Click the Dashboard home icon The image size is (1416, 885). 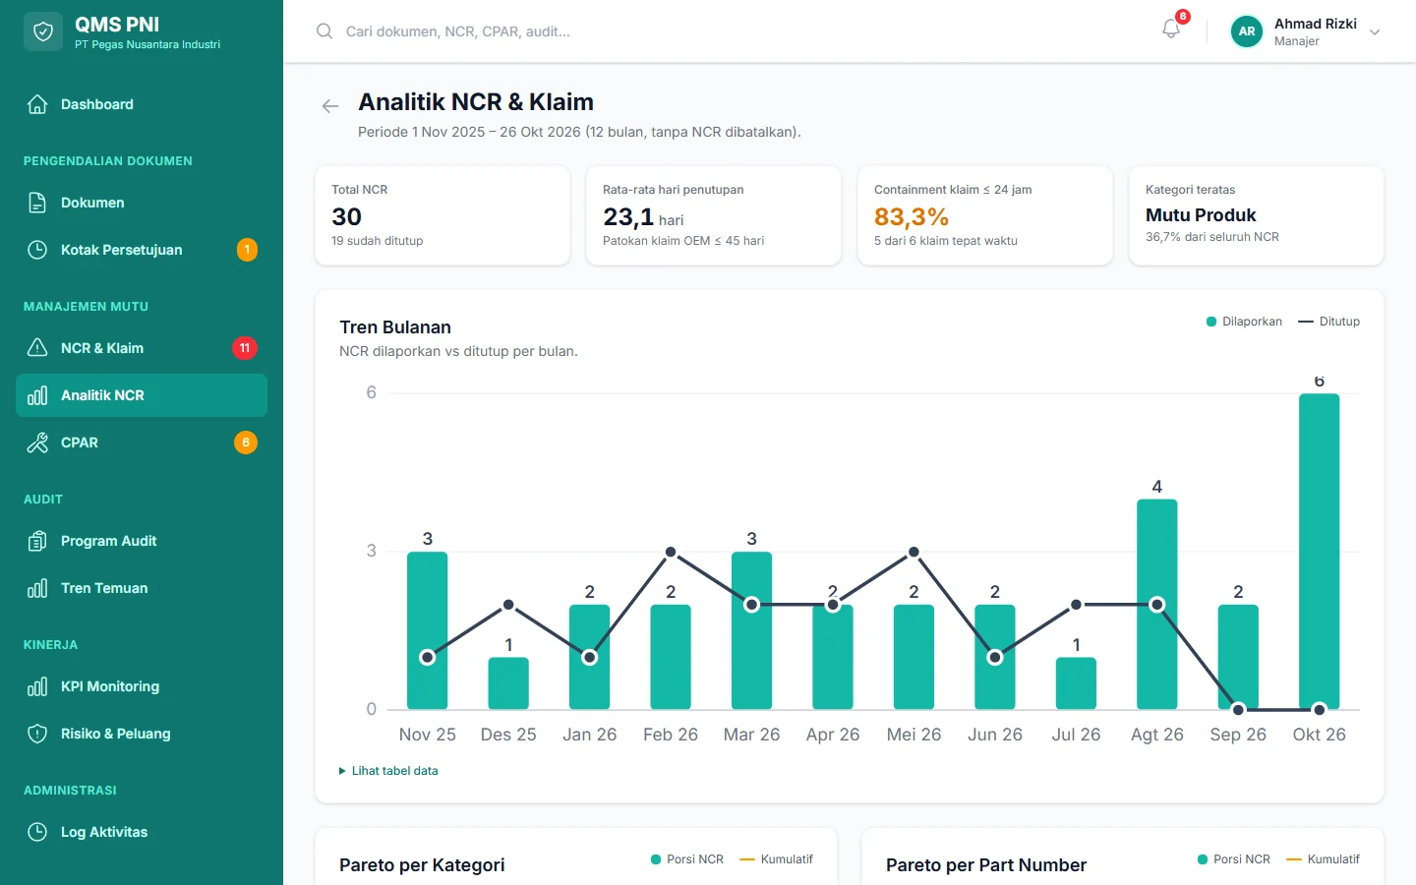tap(37, 104)
